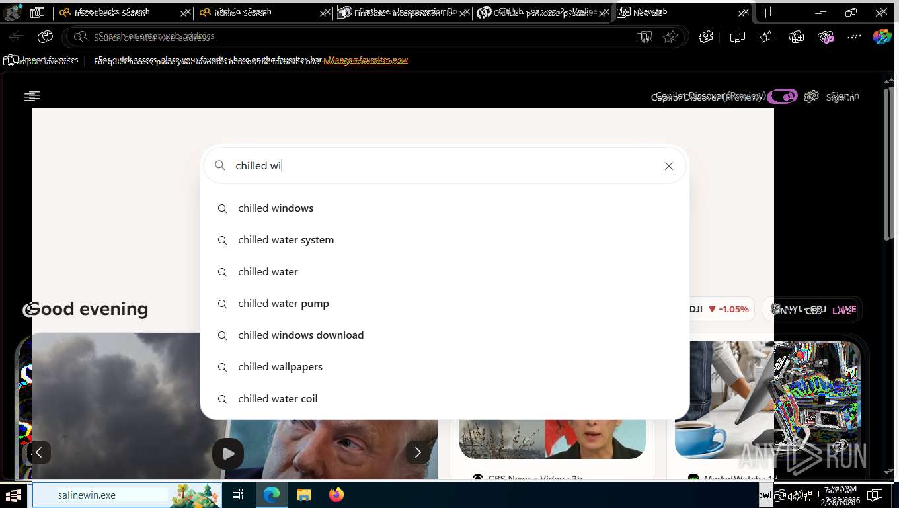Switch to the second Search tab

pos(264,12)
